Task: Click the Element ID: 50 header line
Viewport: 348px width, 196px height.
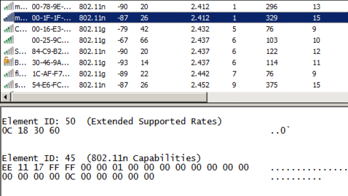Action: tap(112, 122)
